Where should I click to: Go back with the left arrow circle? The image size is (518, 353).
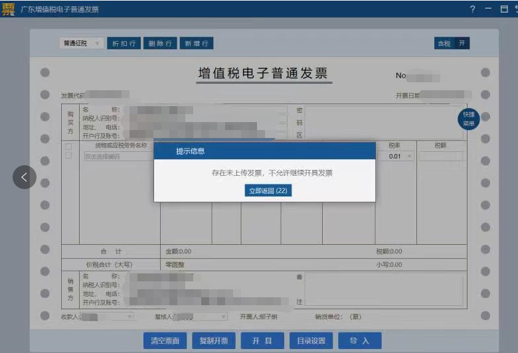click(25, 177)
